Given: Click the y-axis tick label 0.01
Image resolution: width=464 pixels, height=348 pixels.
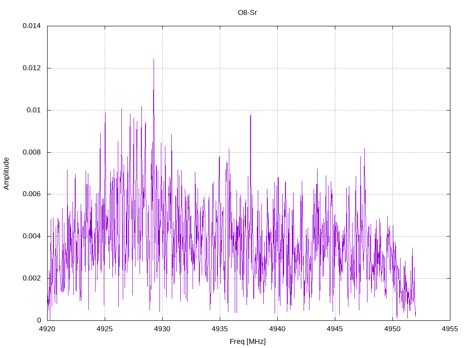Looking at the screenshot, I should pos(34,110).
